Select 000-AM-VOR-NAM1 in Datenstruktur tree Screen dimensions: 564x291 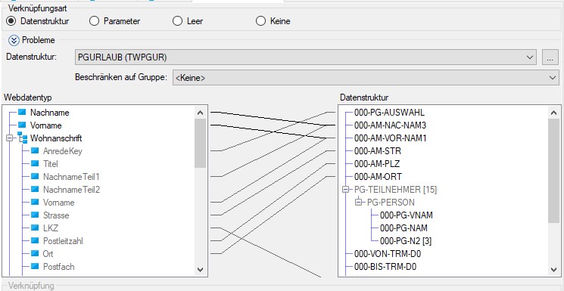[391, 138]
